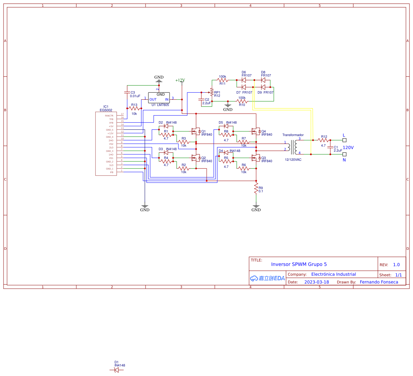The width and height of the screenshot is (413, 376).
Task: Click the U1 LM7805 regulator block
Action: [x=159, y=97]
